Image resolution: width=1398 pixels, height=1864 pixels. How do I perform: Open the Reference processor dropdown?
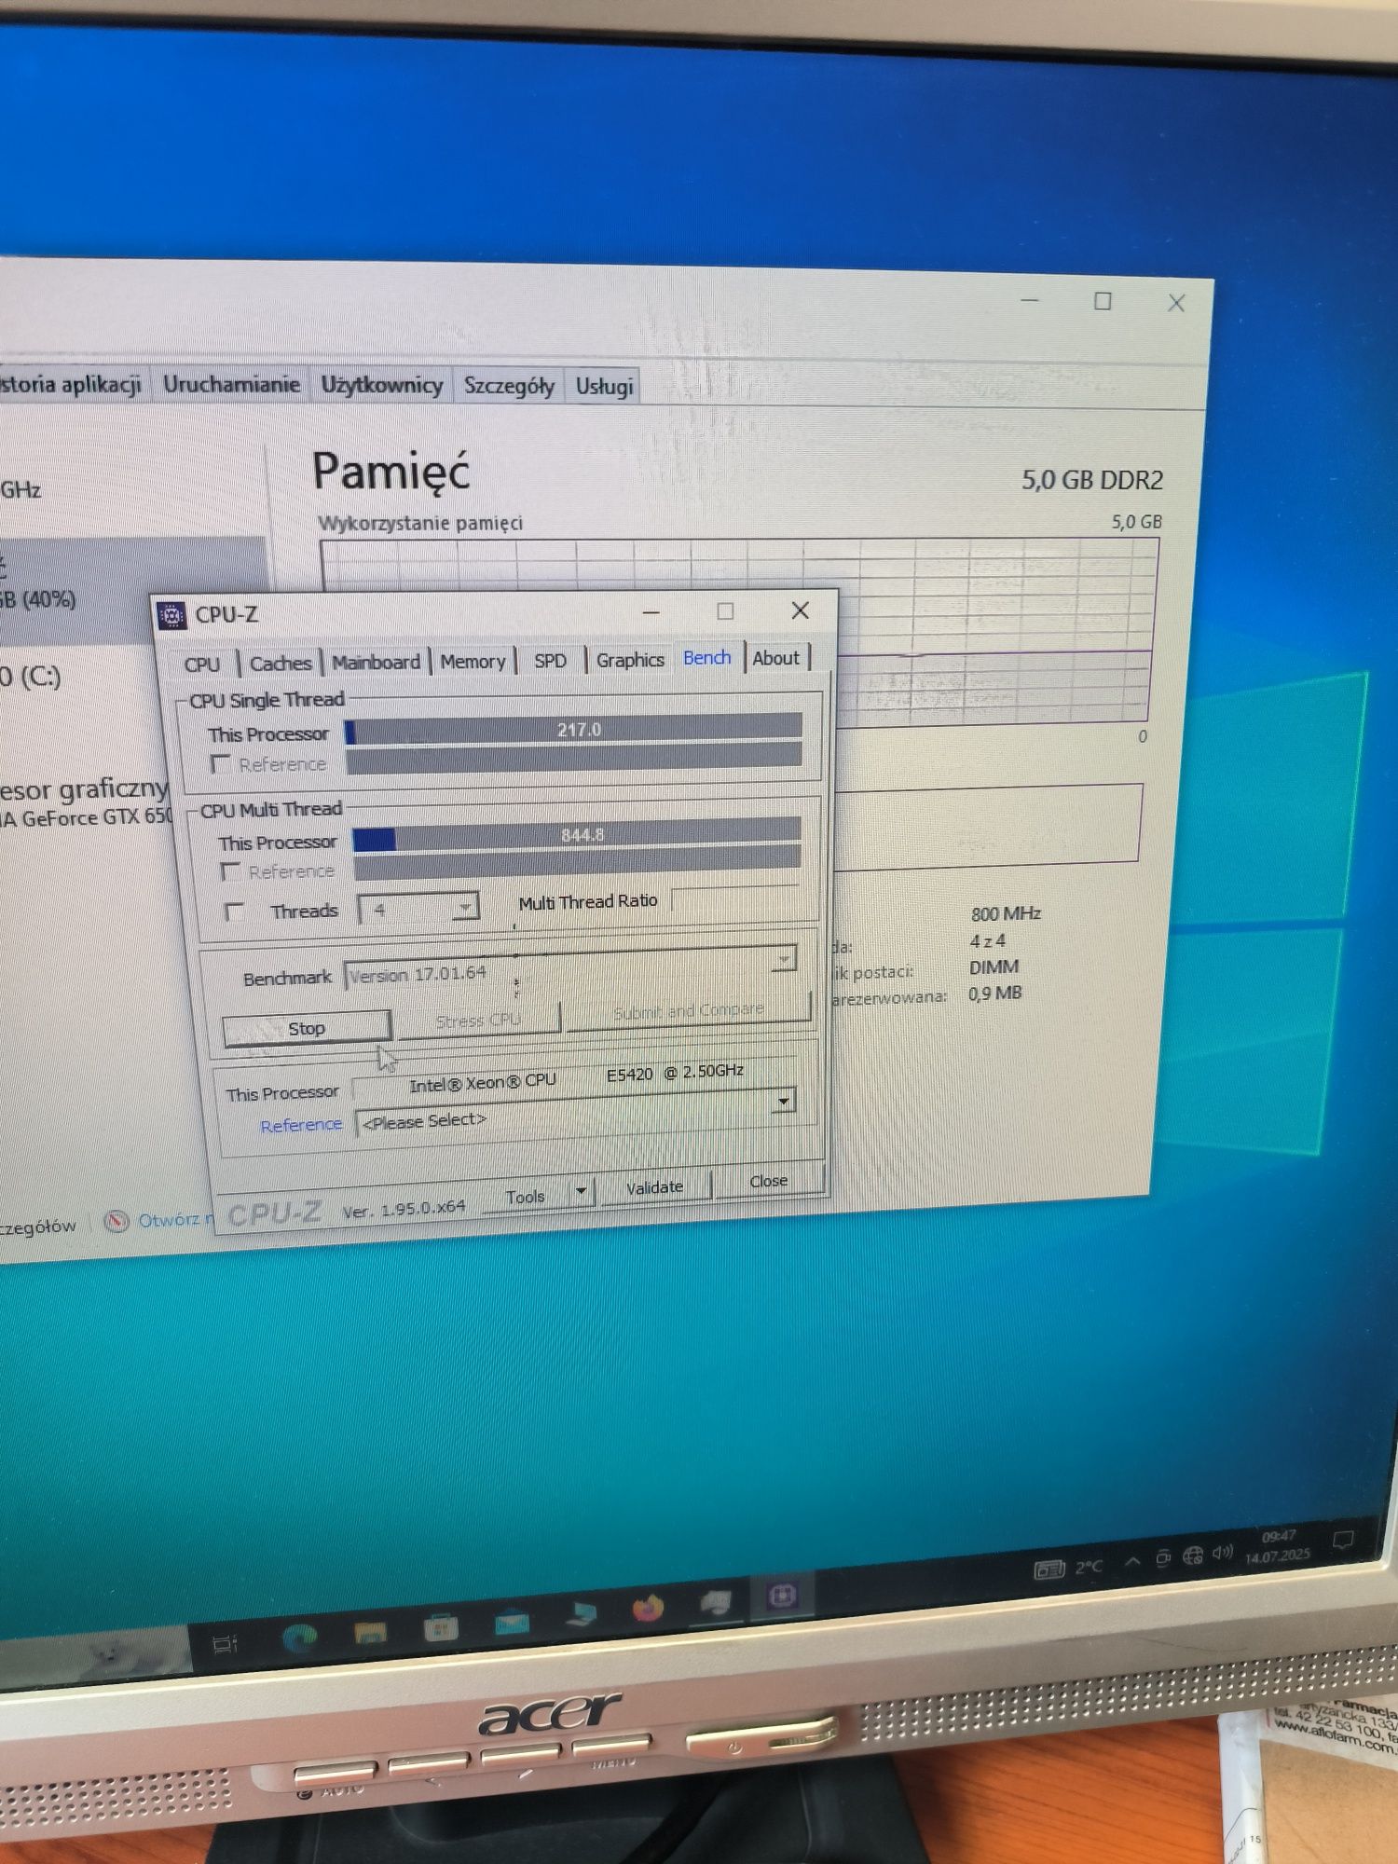coord(785,1101)
